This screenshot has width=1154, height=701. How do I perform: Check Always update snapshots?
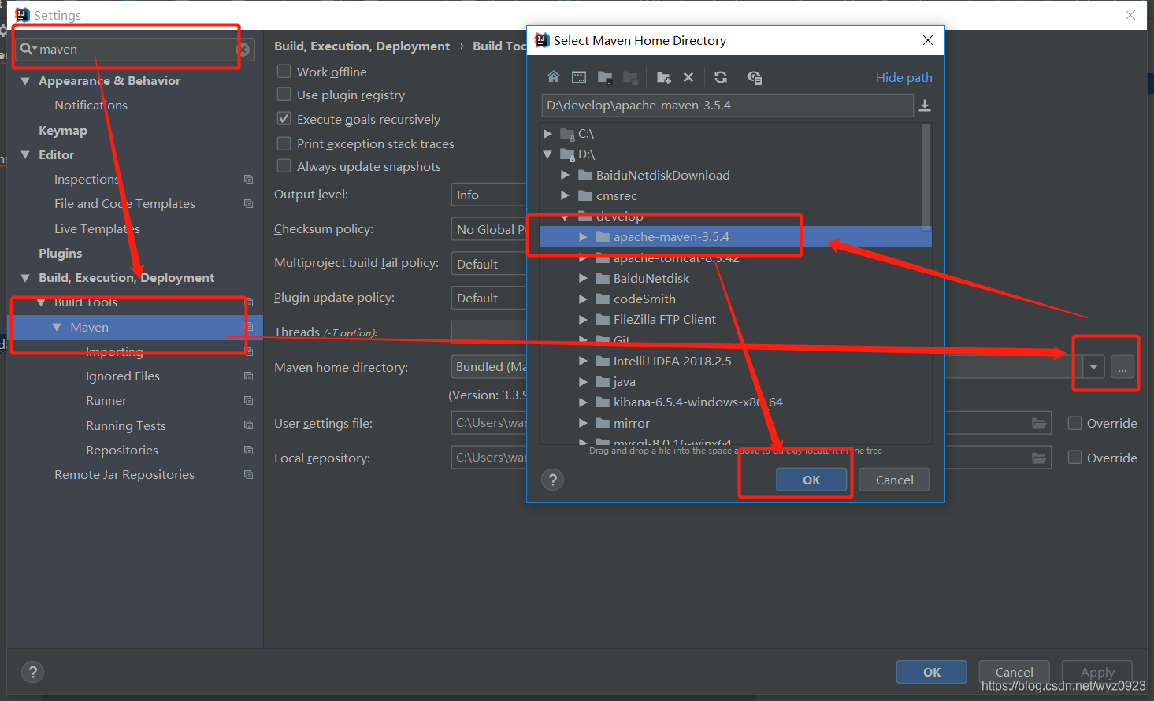[284, 166]
